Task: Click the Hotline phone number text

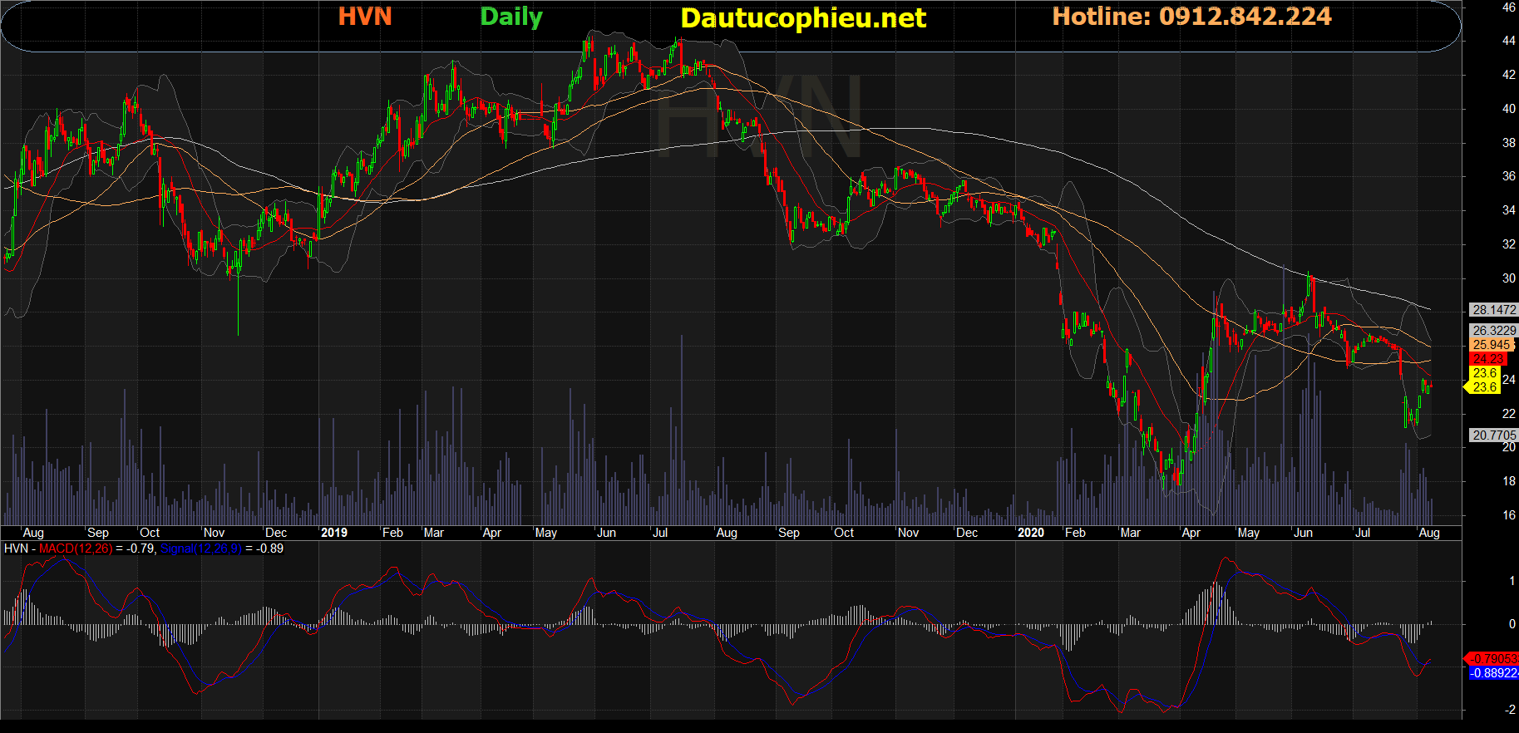Action: [1191, 17]
